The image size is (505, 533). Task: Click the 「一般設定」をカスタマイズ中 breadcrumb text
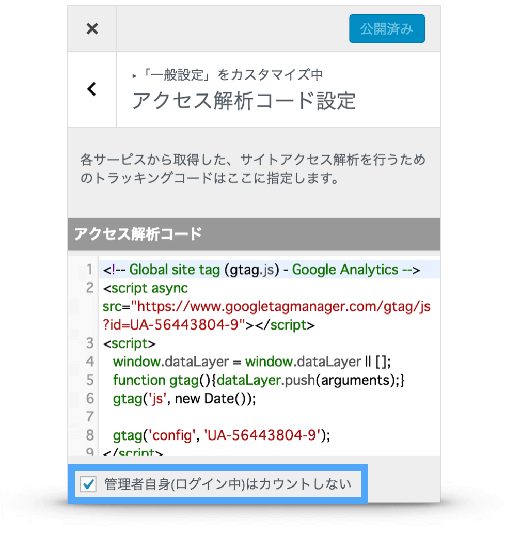pos(232,75)
